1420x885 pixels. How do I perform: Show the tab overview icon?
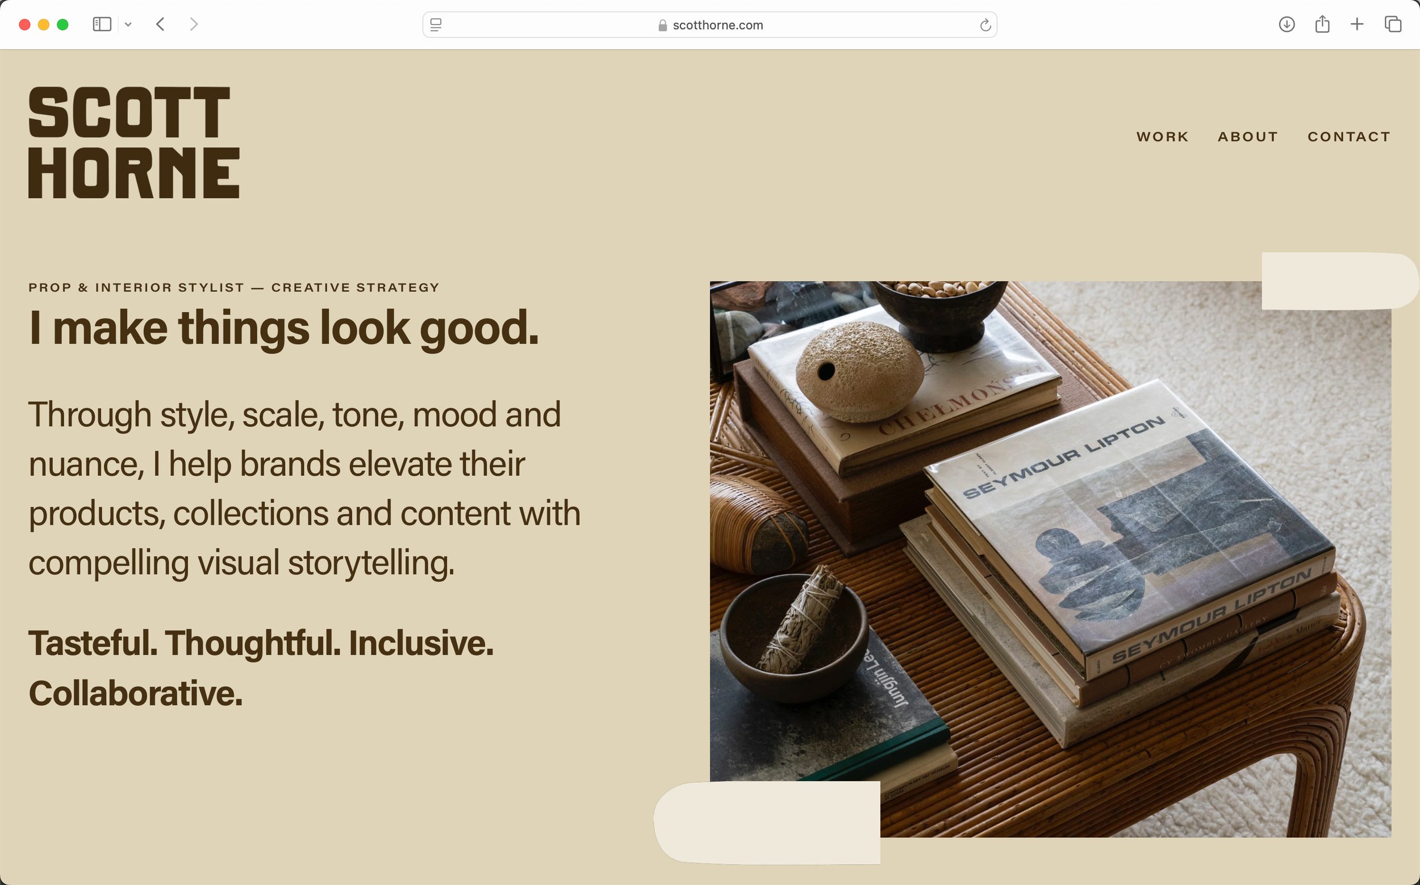1393,24
